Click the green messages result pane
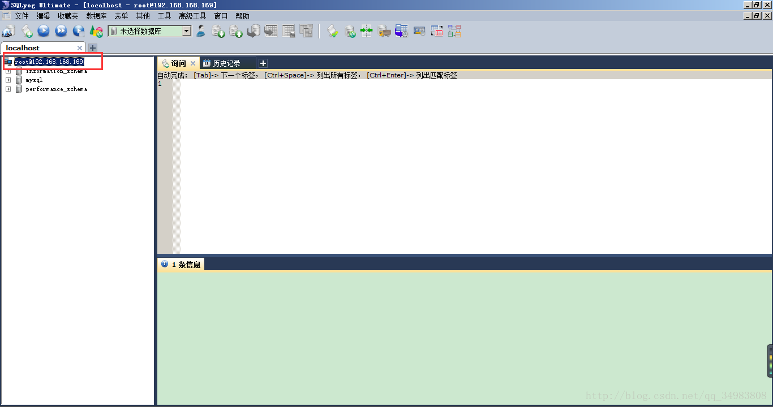Viewport: 773px width, 407px height. (x=464, y=338)
